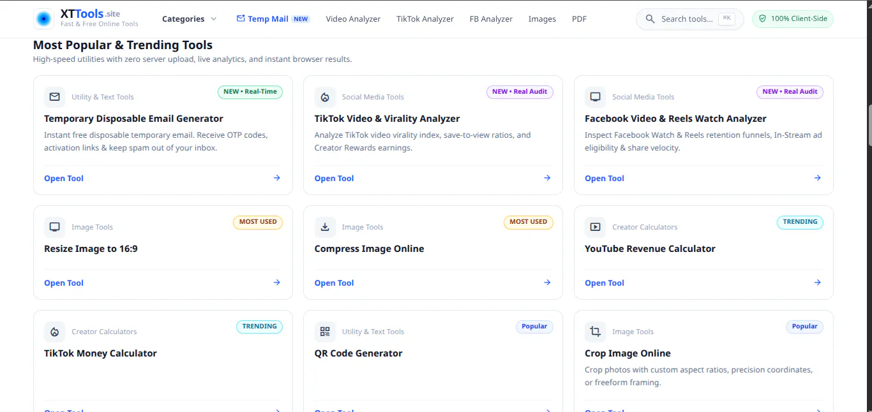This screenshot has width=872, height=412.
Task: Click Popular badge on Crop Image Online card
Action: 804,327
